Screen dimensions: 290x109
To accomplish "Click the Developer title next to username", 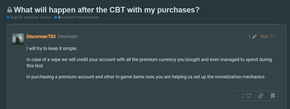I will pyautogui.click(x=68, y=37).
